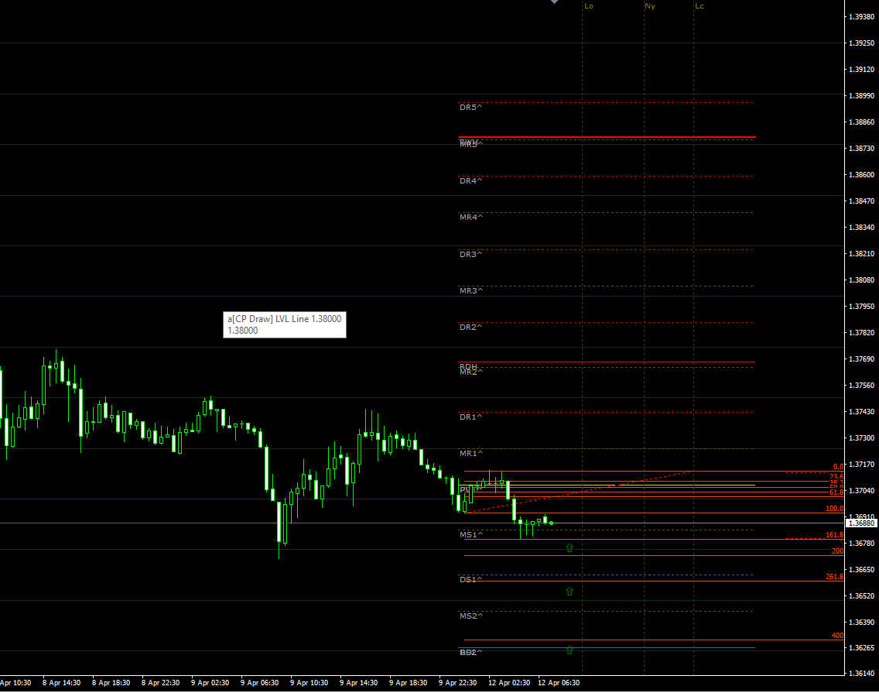The height and width of the screenshot is (693, 879).
Task: Click the green up arrow below DS1
Action: coord(569,591)
